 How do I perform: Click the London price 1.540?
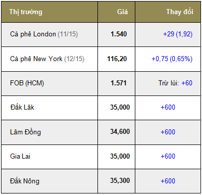(119, 34)
